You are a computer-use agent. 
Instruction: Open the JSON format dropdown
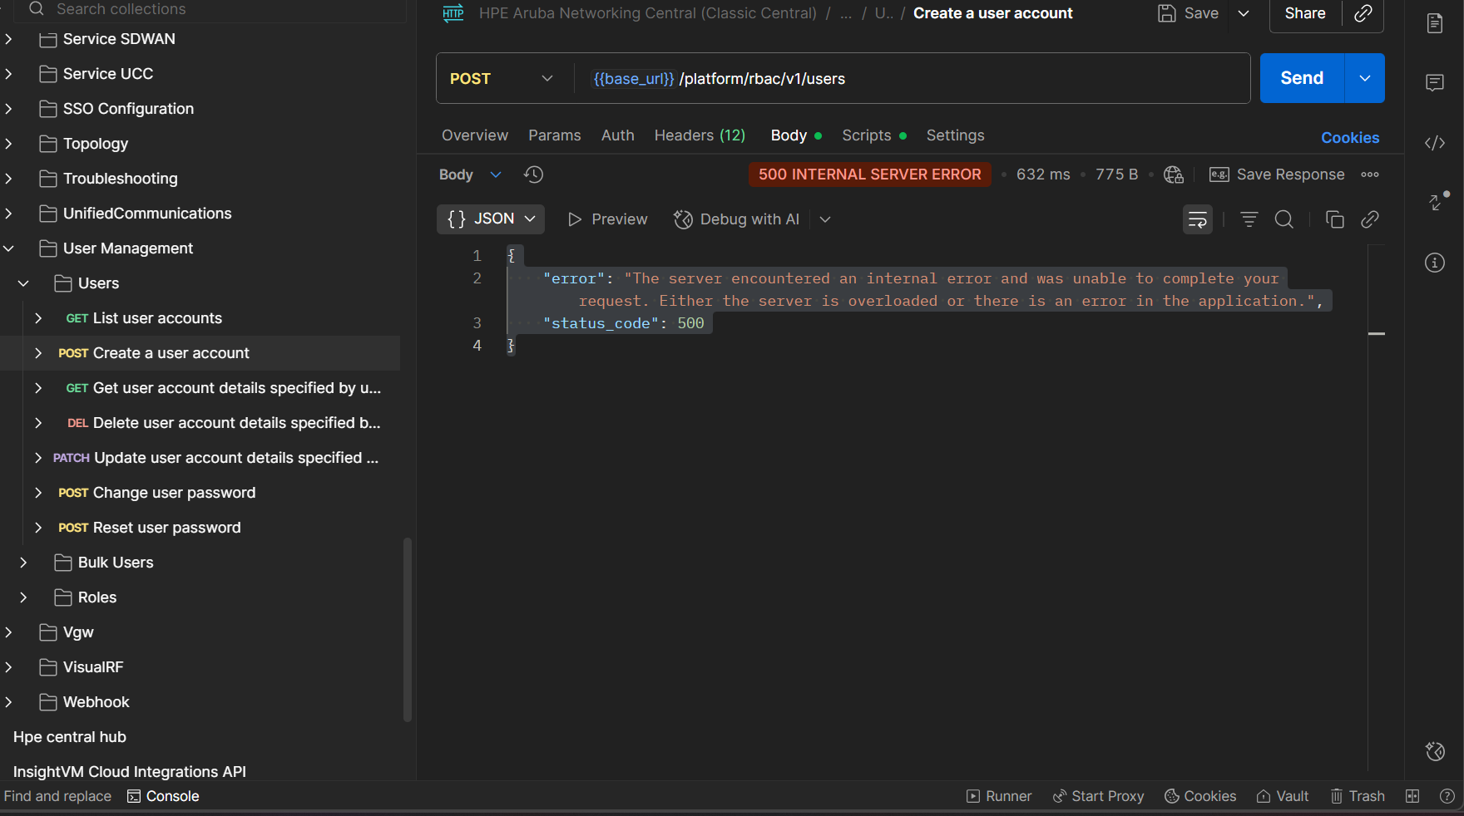pos(491,219)
